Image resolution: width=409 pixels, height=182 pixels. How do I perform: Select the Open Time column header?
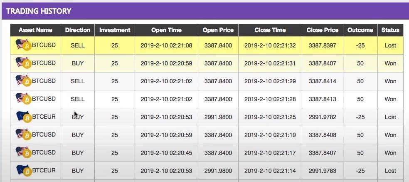(166, 30)
